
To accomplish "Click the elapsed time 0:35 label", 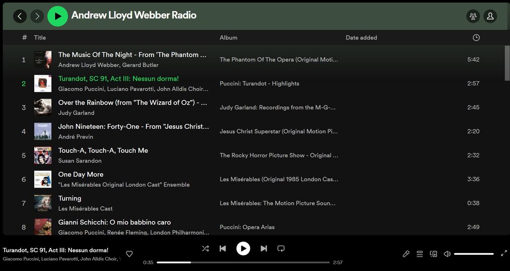I will [x=148, y=262].
